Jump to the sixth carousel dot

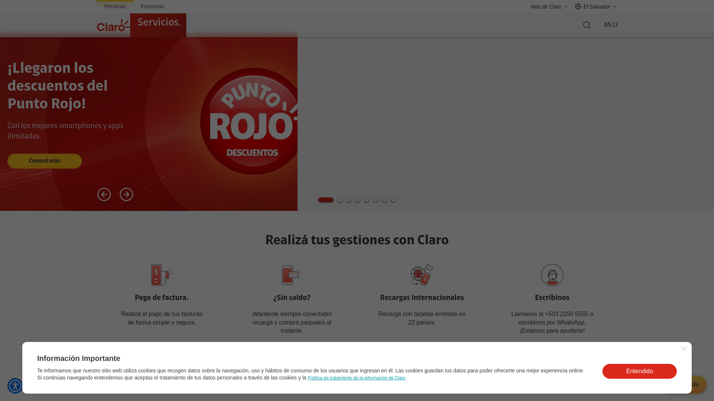tap(376, 200)
